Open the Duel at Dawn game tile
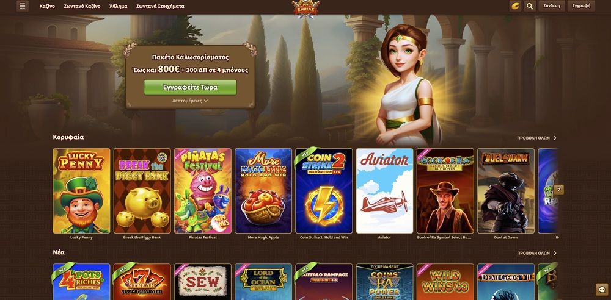 [x=506, y=191]
